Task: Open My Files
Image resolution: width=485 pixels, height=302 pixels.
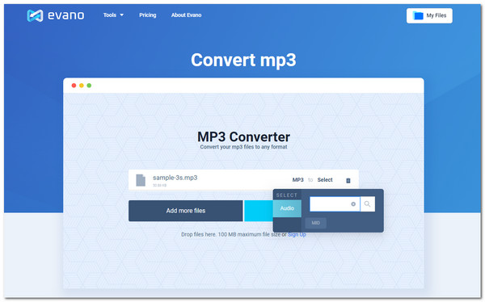Action: pos(429,15)
